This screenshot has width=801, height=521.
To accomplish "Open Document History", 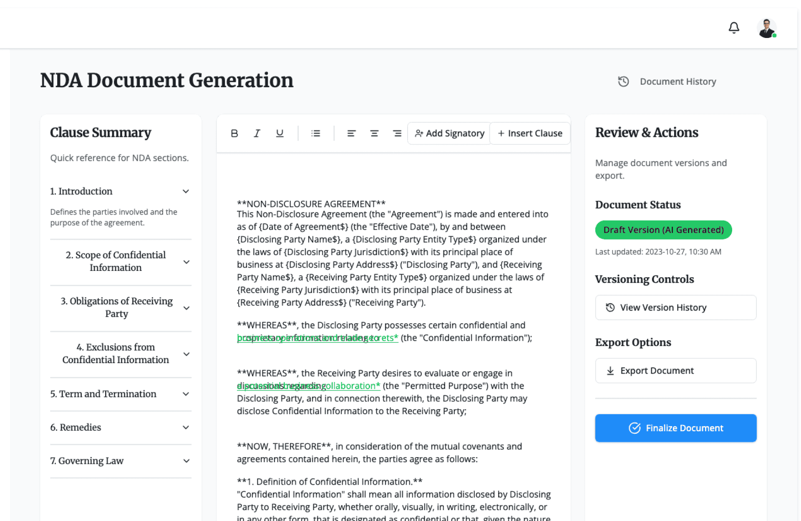I will click(x=667, y=81).
